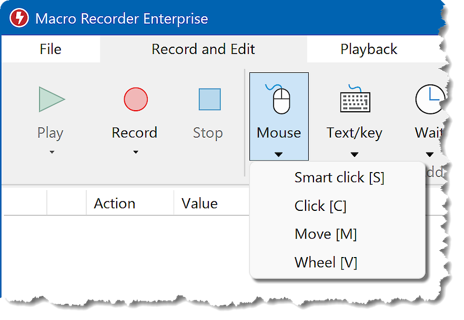Choose Smart click [S] from the menu
The width and height of the screenshot is (464, 320).
[x=339, y=178]
